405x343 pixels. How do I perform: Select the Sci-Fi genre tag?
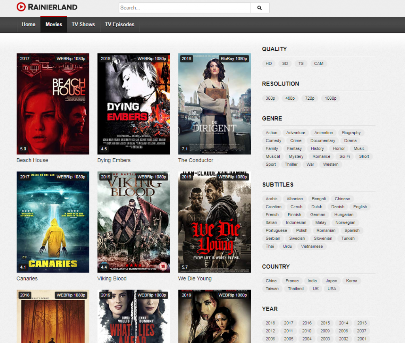(x=344, y=157)
